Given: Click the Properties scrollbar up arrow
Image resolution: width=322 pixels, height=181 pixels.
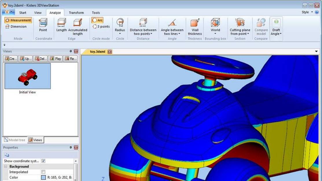Looking at the screenshot, I should pyautogui.click(x=76, y=161).
